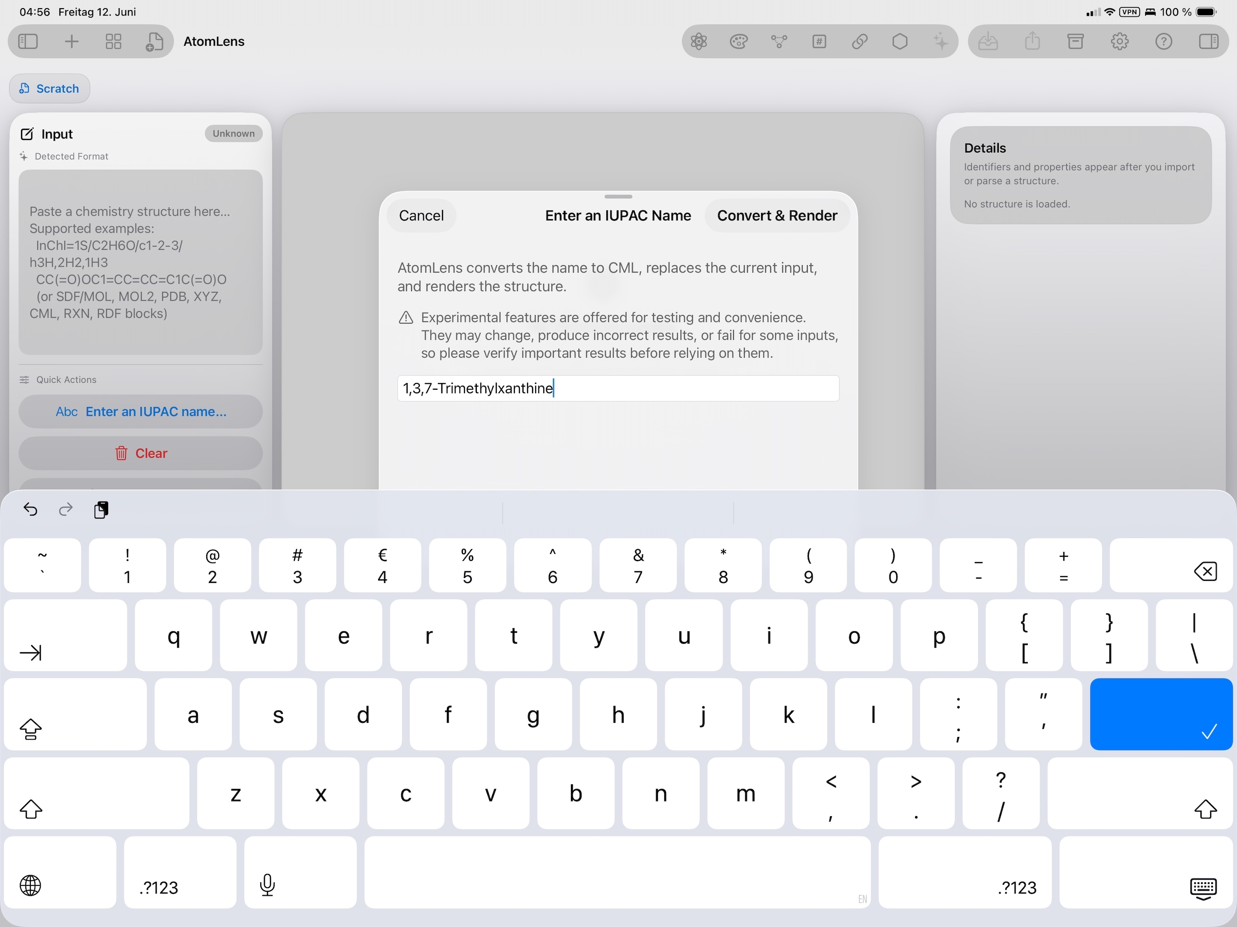Open the grid overview icon

114,41
